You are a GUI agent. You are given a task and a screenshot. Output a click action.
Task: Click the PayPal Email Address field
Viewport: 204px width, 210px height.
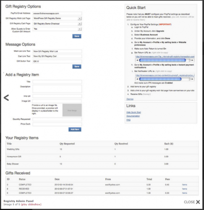coord(57,13)
